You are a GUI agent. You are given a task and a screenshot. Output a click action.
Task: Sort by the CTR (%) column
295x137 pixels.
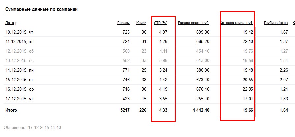coord(161,23)
